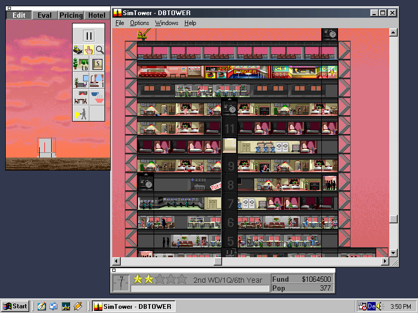Screen dimensions: 418x313
Task: Choose the lobby build tool
Action: [x=81, y=64]
